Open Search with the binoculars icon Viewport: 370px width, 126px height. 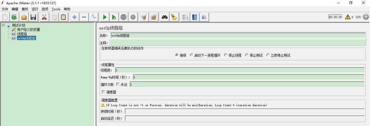[165, 17]
